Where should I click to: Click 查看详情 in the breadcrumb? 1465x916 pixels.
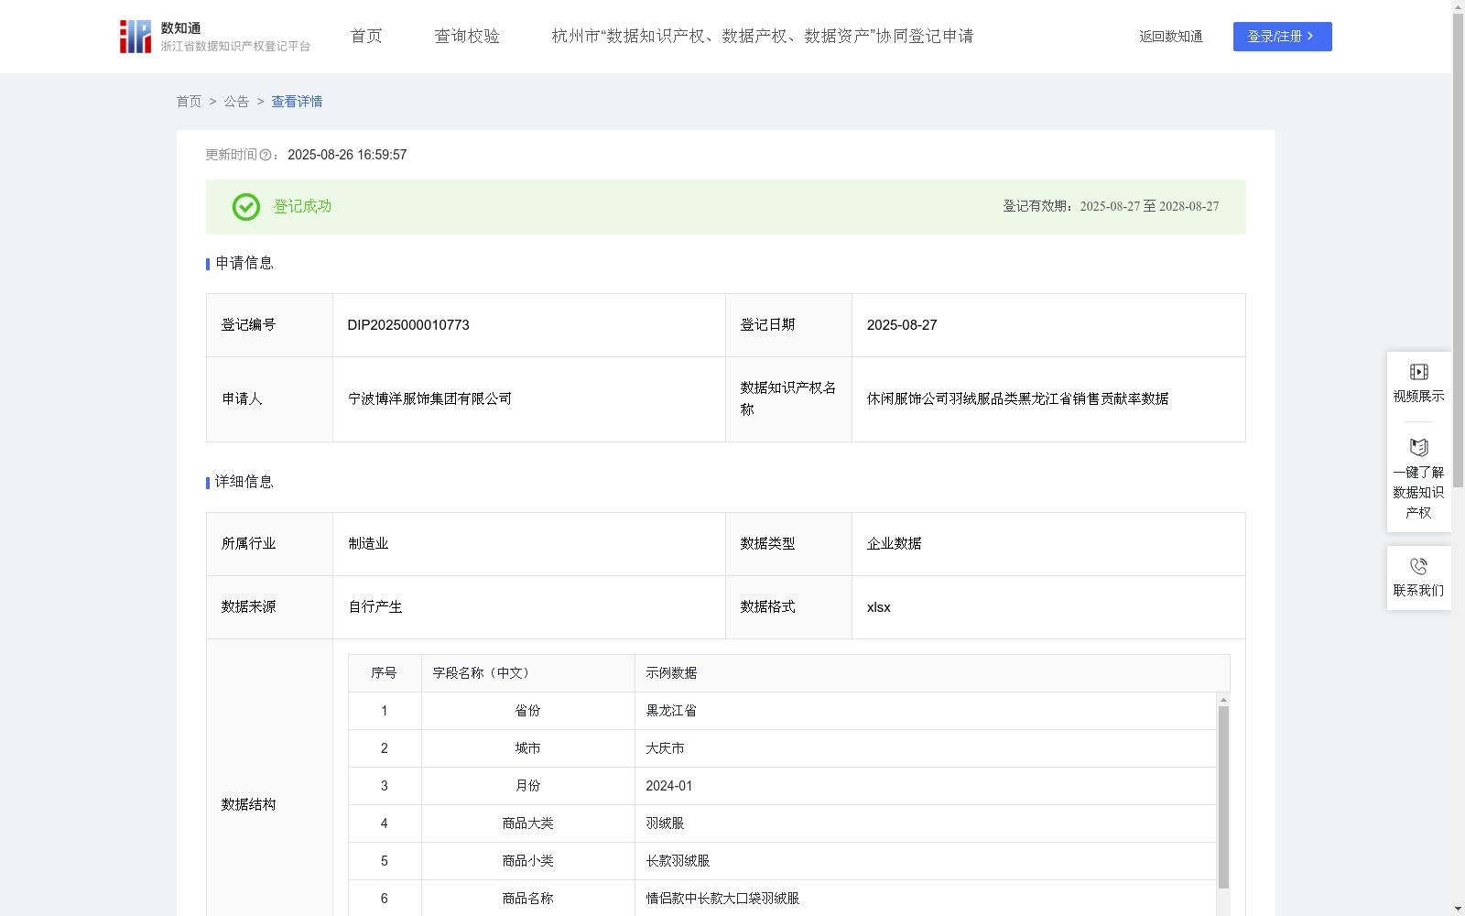(297, 102)
